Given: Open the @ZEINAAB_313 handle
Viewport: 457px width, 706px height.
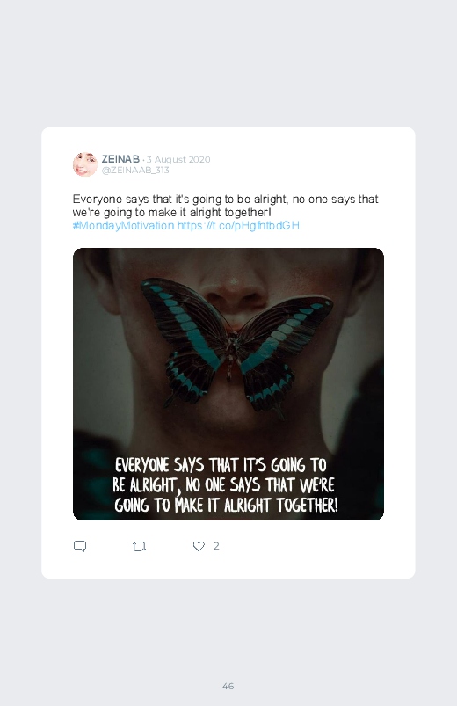Looking at the screenshot, I should point(135,170).
